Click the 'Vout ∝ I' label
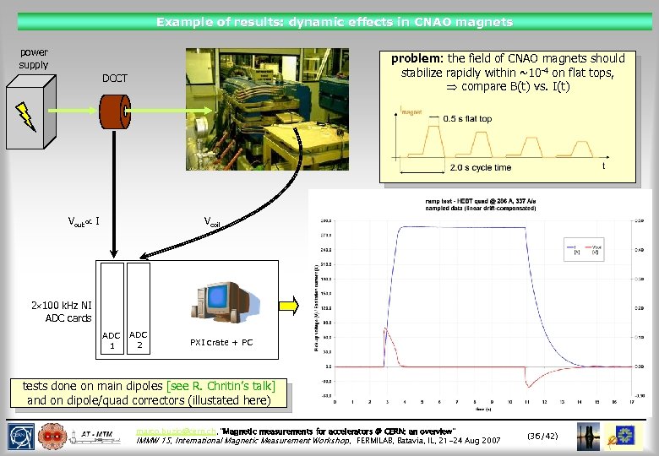The height and width of the screenshot is (456, 659). coord(84,221)
